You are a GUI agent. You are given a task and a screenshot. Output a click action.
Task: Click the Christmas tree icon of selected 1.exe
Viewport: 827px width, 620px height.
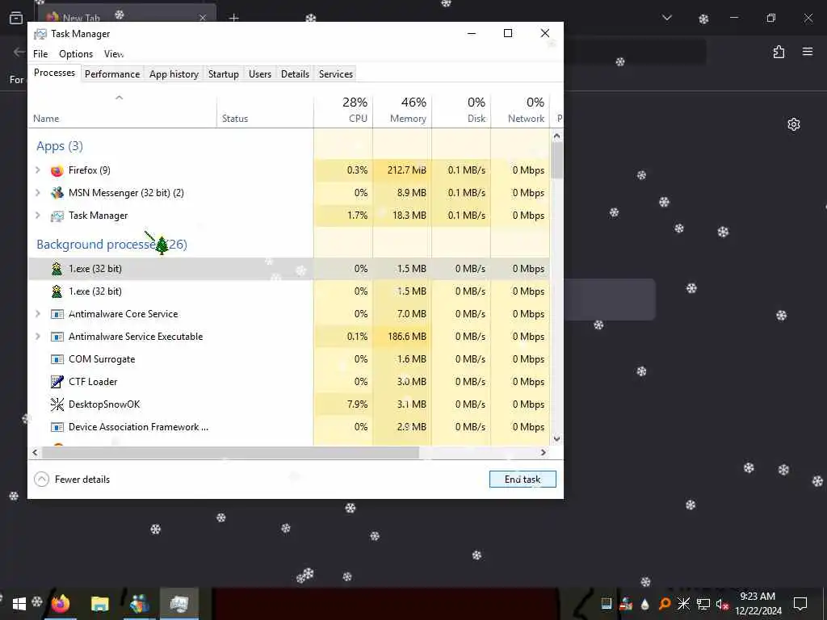(57, 269)
